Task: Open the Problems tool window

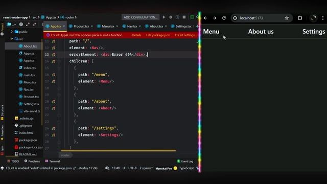Action: tap(32, 162)
